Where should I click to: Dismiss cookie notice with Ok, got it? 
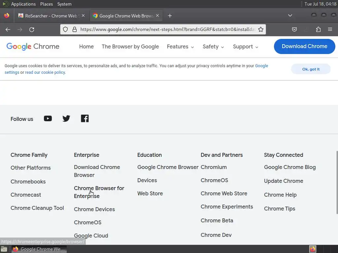[x=311, y=69]
